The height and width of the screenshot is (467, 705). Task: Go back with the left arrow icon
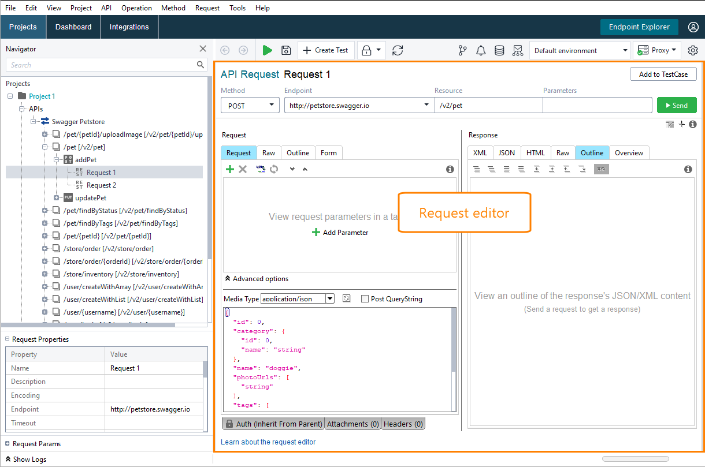(x=225, y=50)
